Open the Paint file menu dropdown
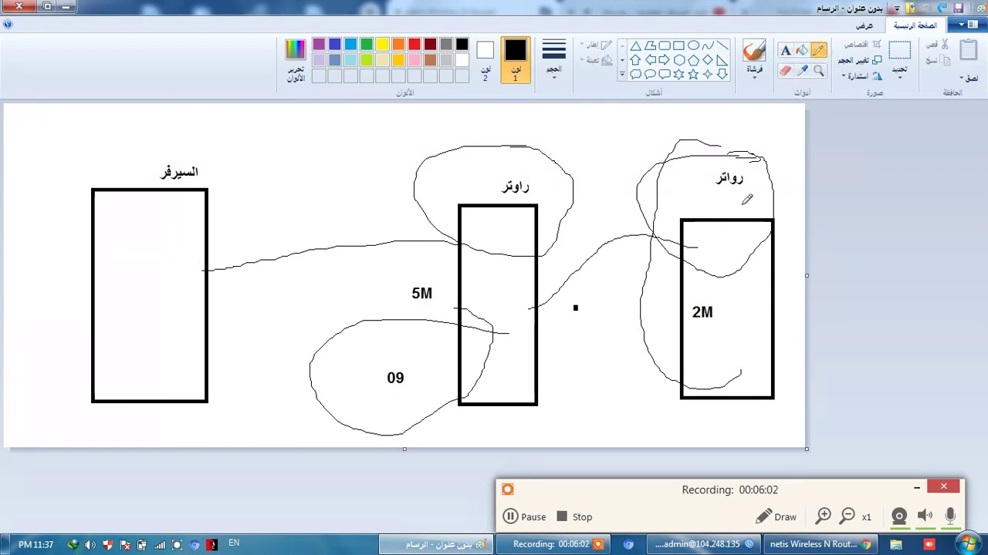This screenshot has width=988, height=555. click(966, 25)
